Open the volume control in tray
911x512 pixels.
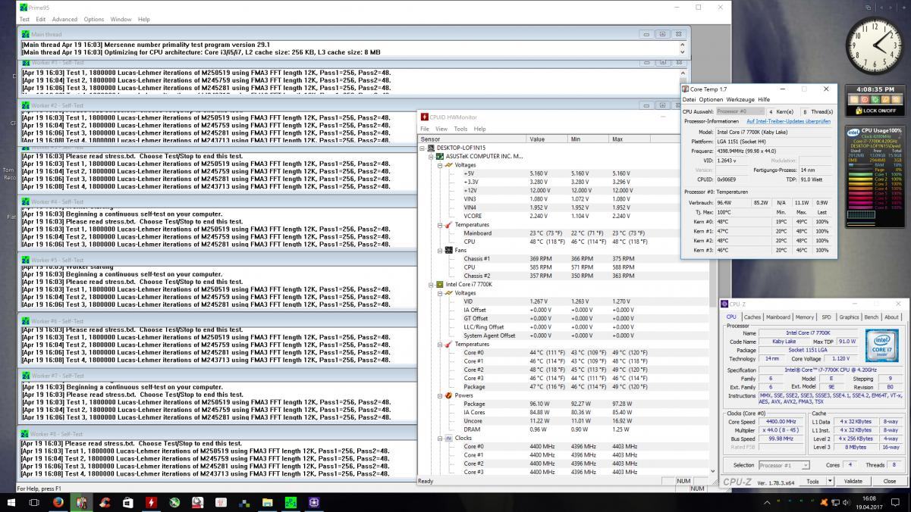[x=846, y=502]
